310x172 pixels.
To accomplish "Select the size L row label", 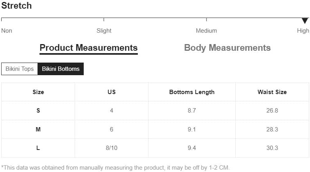I will pyautogui.click(x=38, y=148).
